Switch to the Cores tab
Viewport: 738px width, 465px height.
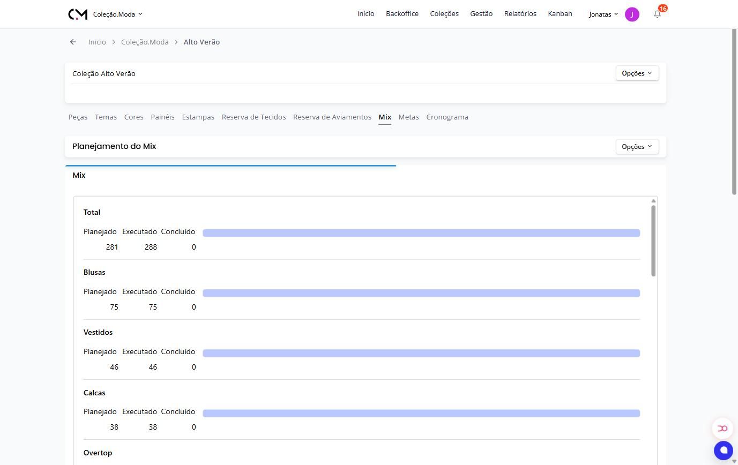(134, 117)
